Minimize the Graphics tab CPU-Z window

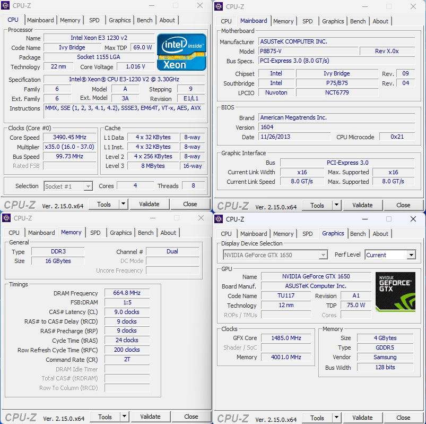pyautogui.click(x=365, y=219)
